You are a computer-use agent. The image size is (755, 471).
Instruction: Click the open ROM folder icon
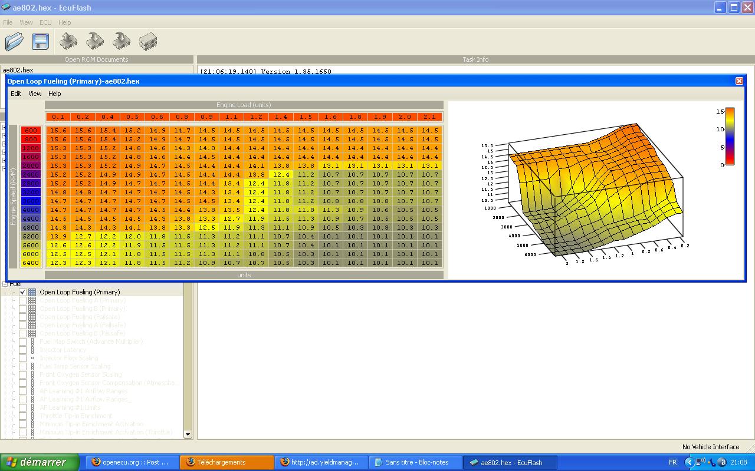[14, 41]
